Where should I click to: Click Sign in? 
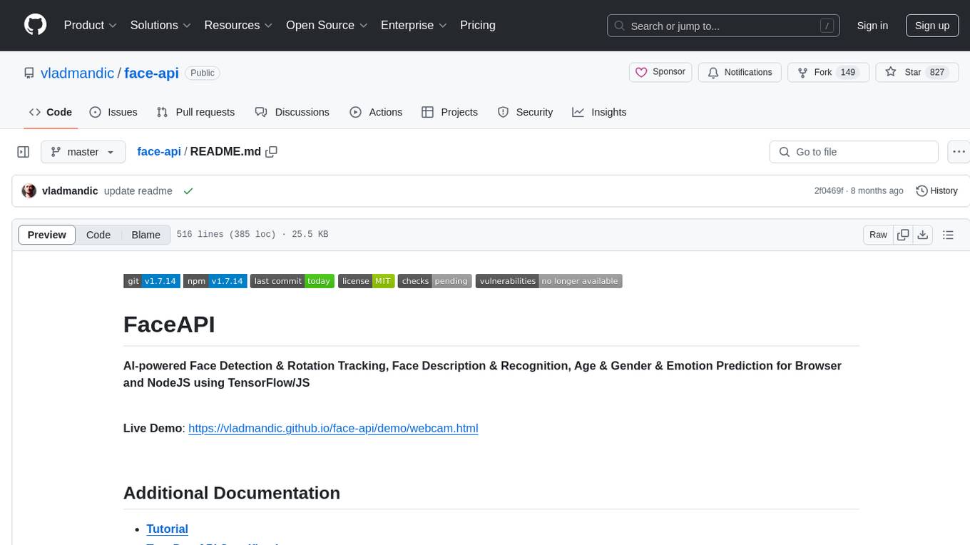pos(872,26)
